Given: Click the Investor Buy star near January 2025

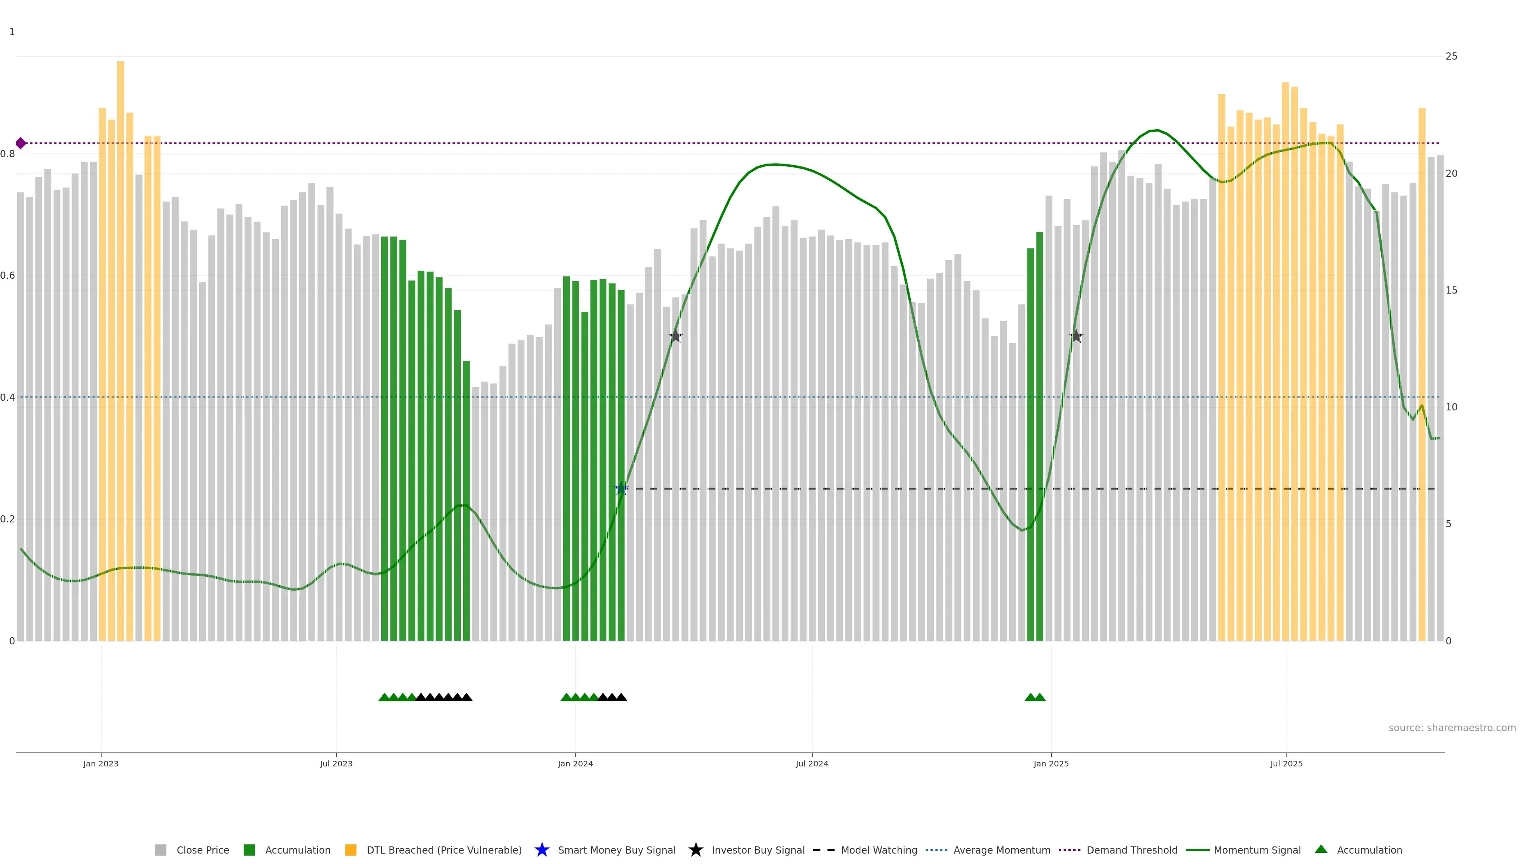Looking at the screenshot, I should [1076, 336].
